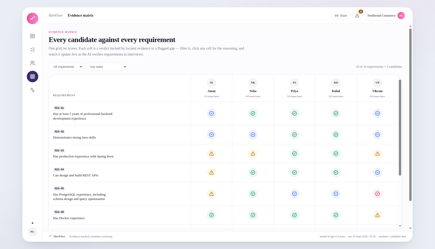Open the dashboard grid icon in sidebar
This screenshot has width=435, height=249.
[x=33, y=36]
